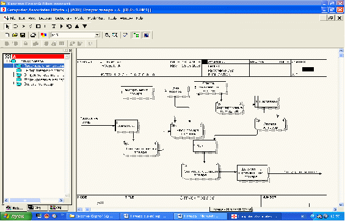Toggle the ModelMart toolbar icon
The width and height of the screenshot is (345, 221).
(147, 35)
